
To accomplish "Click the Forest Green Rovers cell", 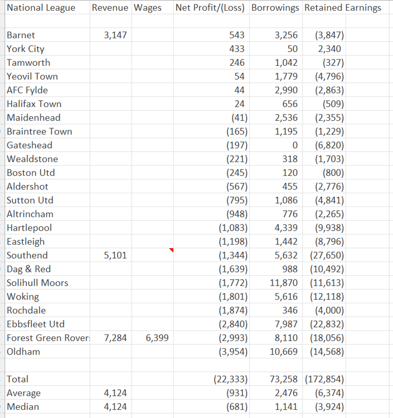I will 48,337.
